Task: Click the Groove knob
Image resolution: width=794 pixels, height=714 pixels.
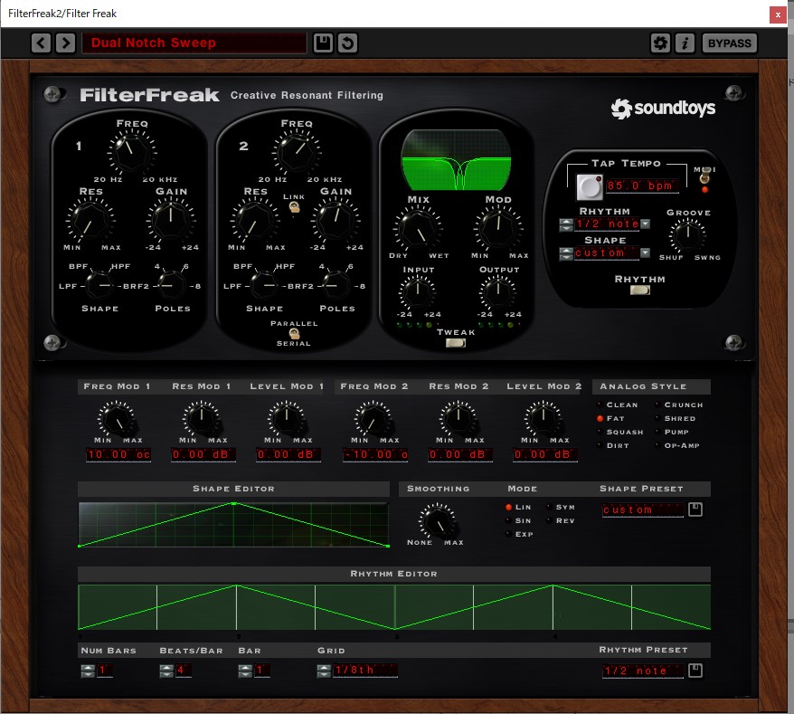Action: pyautogui.click(x=687, y=235)
